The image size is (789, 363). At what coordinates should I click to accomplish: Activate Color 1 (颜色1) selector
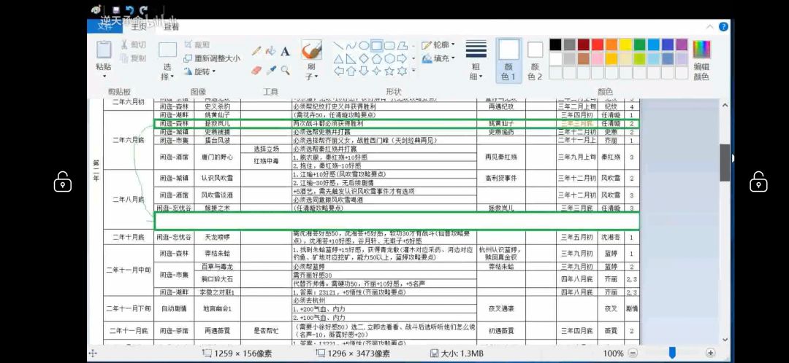point(508,60)
